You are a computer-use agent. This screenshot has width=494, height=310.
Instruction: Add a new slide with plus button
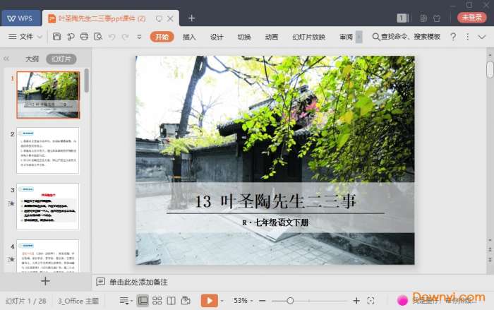(45, 281)
